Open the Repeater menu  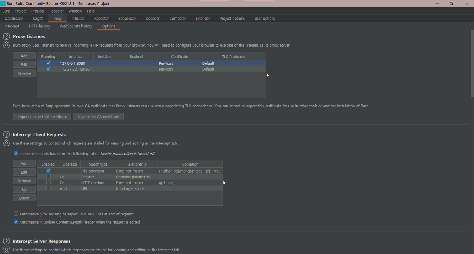coord(57,11)
